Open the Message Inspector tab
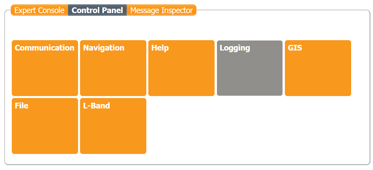 (161, 10)
